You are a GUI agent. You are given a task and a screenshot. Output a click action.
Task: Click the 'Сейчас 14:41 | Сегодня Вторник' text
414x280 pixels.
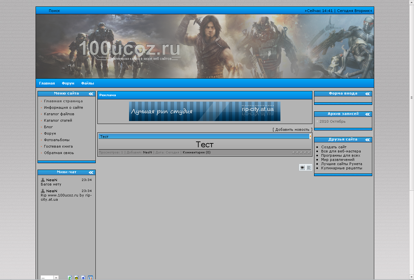338,11
